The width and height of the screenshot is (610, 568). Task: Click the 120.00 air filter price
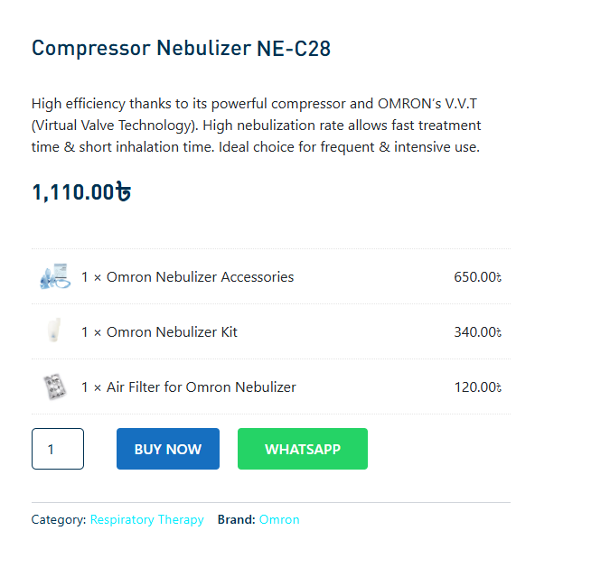coord(475,387)
